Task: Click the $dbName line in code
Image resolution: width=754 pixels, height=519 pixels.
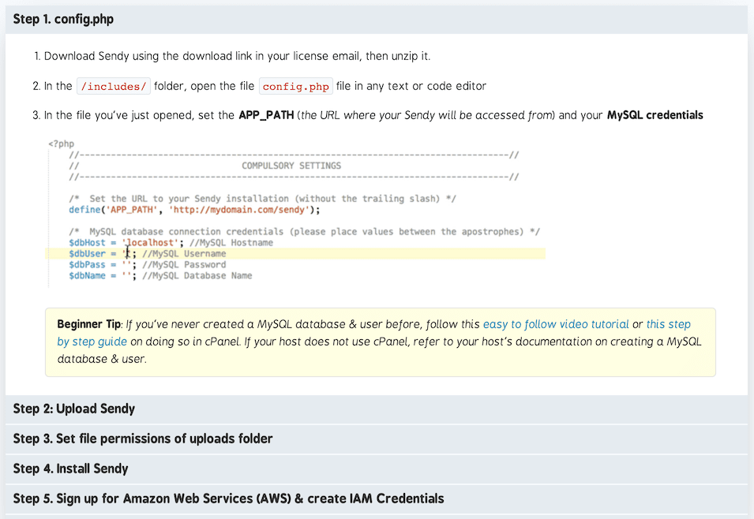Action: (160, 276)
